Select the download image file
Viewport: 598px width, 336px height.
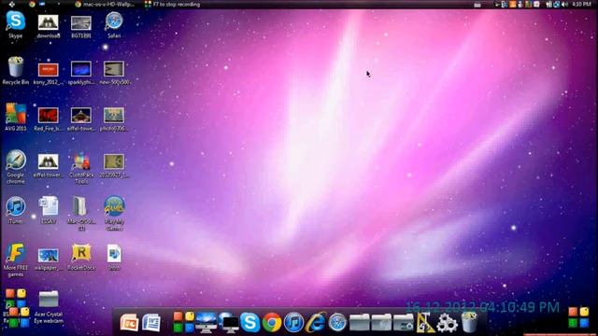49,26
